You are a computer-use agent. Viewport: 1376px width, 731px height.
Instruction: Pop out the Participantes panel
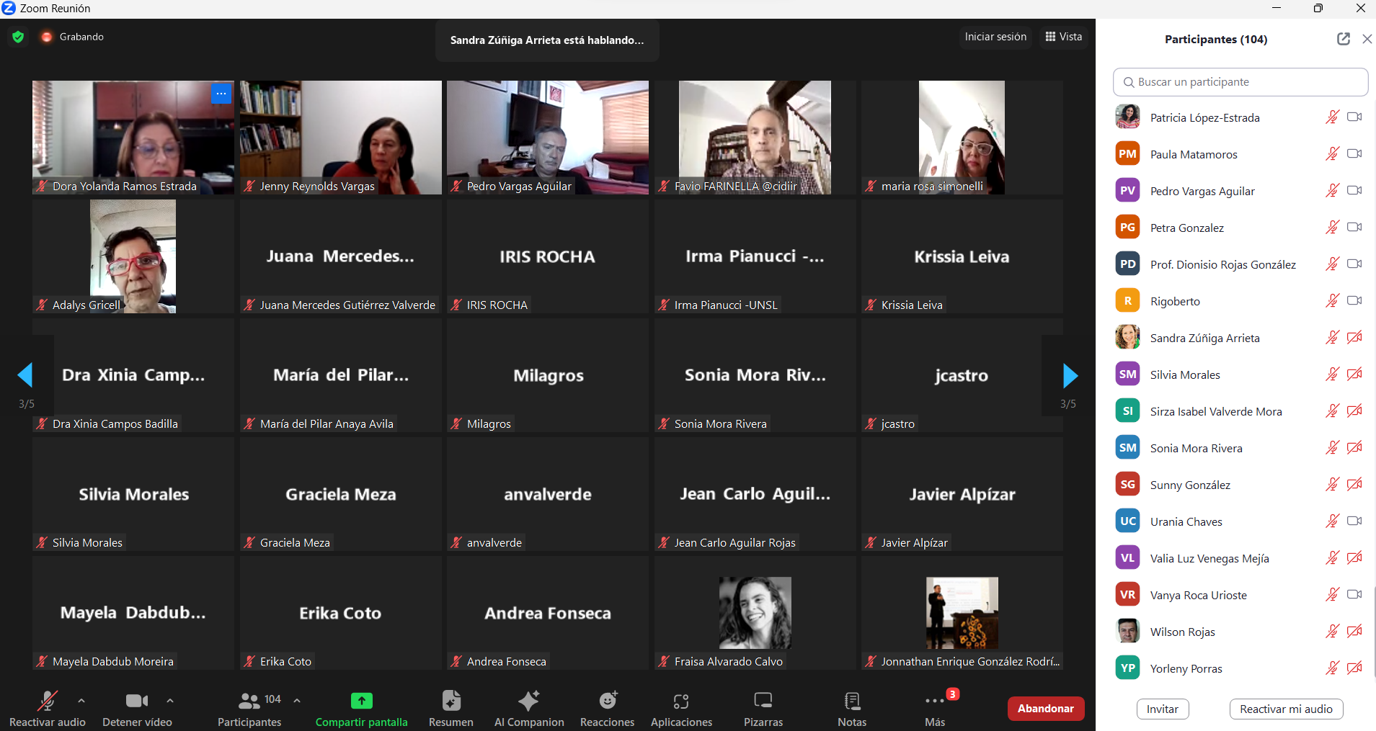click(1344, 39)
